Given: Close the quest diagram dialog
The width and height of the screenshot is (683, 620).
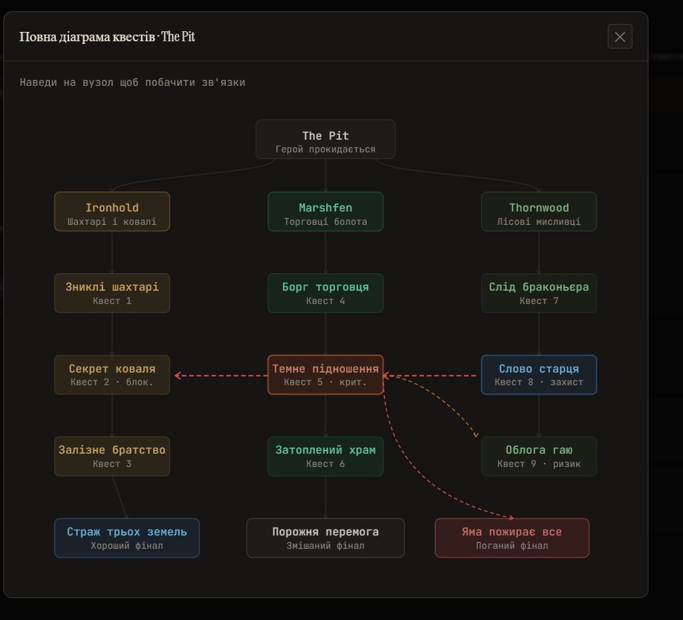Looking at the screenshot, I should click(619, 37).
